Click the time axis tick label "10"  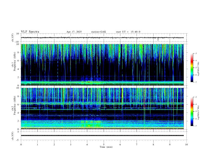click(x=186, y=145)
